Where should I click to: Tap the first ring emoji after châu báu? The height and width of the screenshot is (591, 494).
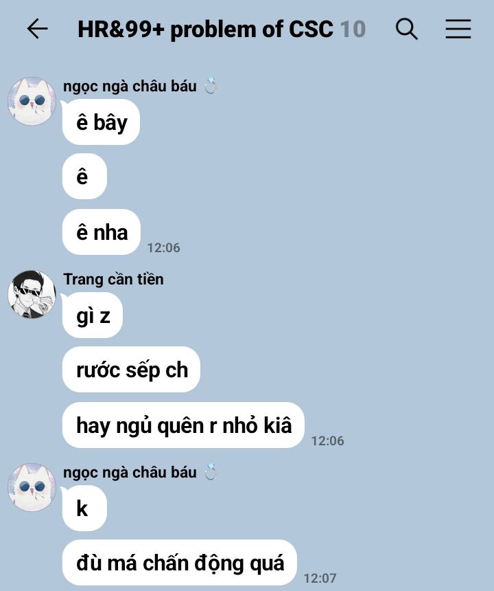[211, 86]
